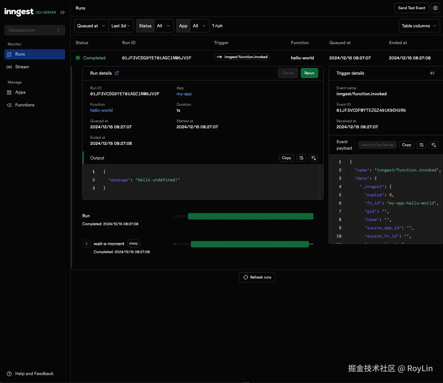
Task: Open the Status All filter dropdown
Action: pos(164,26)
